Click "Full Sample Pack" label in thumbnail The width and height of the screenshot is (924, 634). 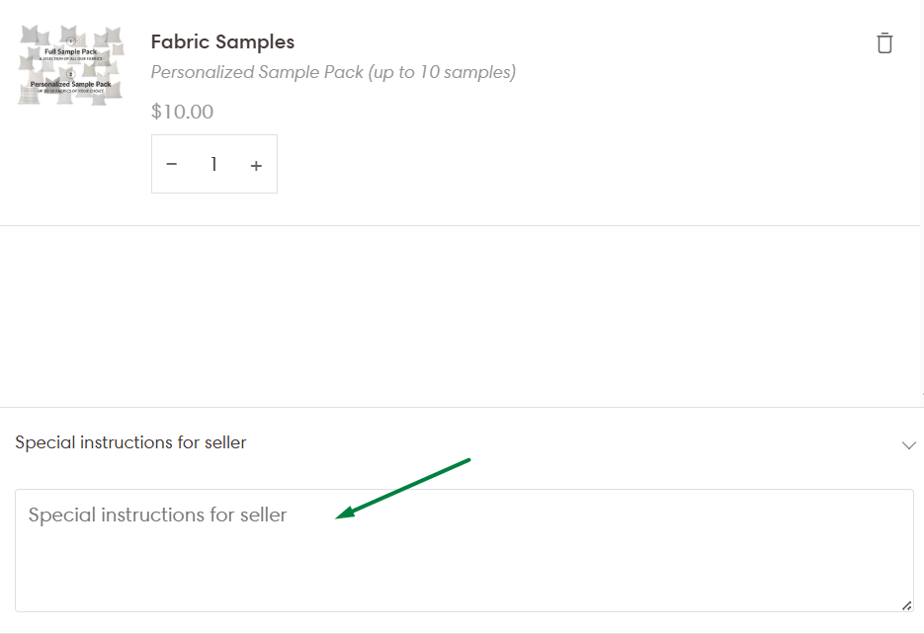point(71,51)
